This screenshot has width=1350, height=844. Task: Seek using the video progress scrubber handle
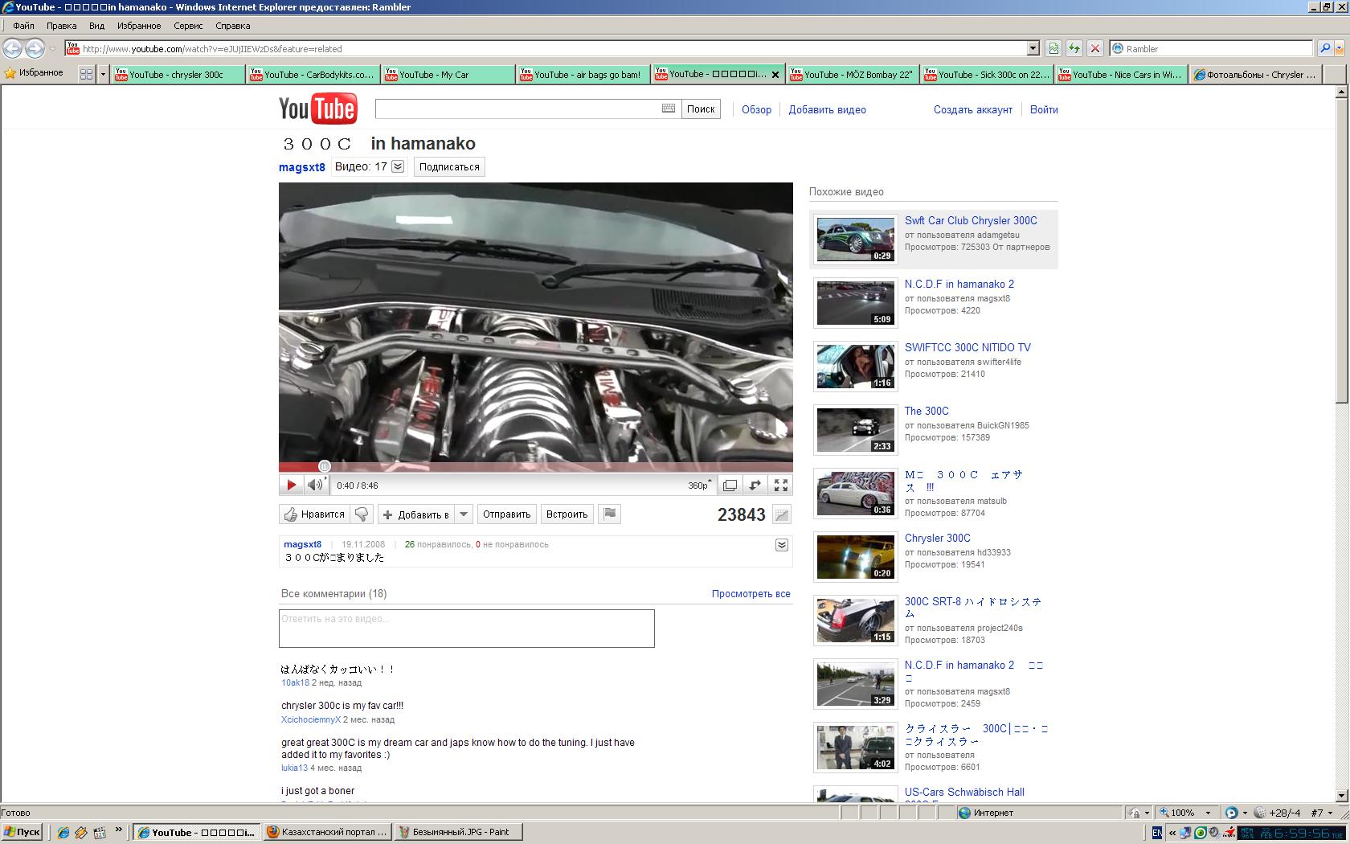[x=325, y=466]
